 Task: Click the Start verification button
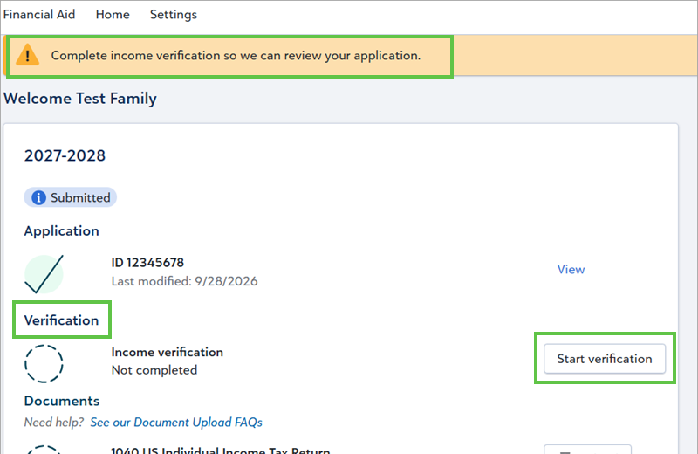[605, 359]
